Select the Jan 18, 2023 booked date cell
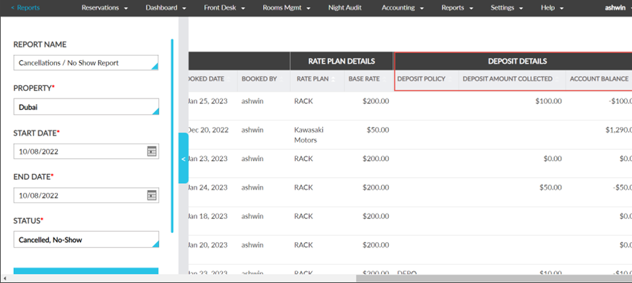 coord(208,216)
